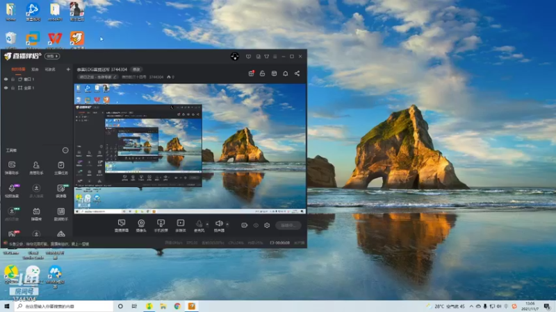556x312 pixels.
Task: Open File Explorer from the taskbar
Action: pyautogui.click(x=163, y=306)
